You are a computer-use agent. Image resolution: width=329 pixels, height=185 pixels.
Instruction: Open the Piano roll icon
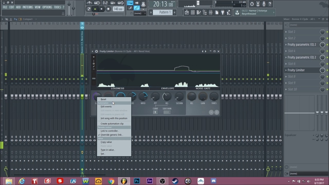pyautogui.click(x=199, y=12)
